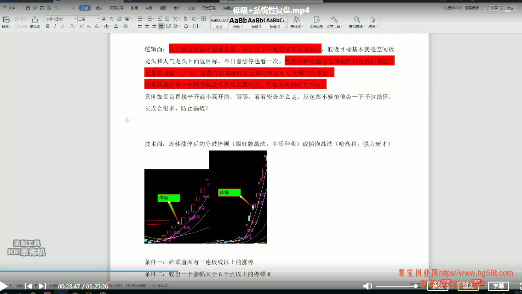Select justify alignment paragraph icon
The width and height of the screenshot is (522, 294).
coord(161,26)
